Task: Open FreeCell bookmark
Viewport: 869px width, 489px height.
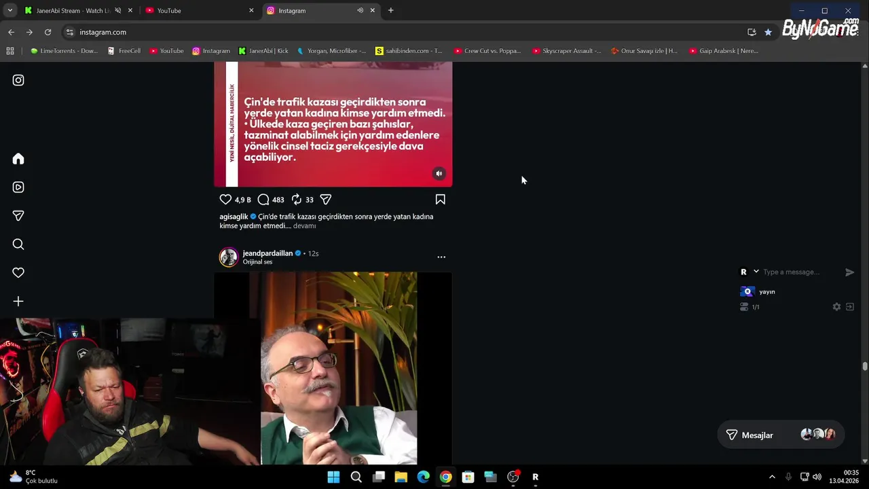Action: (124, 51)
